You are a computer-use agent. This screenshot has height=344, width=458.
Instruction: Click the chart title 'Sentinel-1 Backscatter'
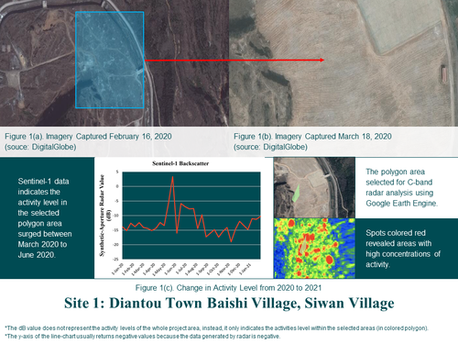tap(180, 163)
